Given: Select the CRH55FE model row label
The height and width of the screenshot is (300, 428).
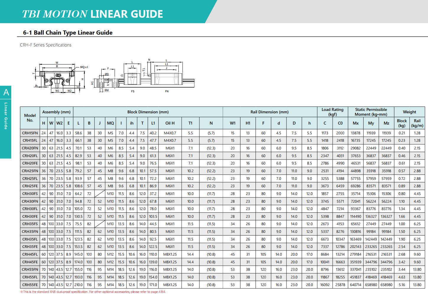Looking at the screenshot, I should [30, 285].
